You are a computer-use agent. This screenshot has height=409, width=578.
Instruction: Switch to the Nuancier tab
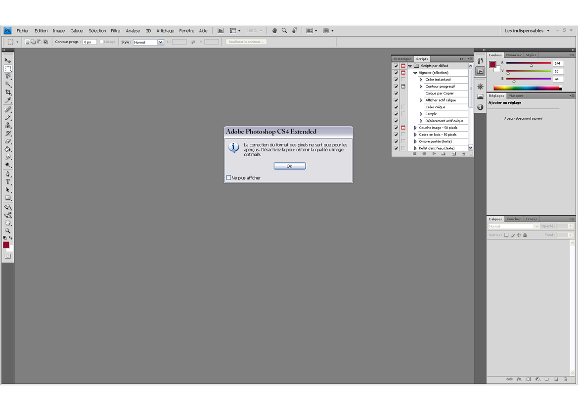tap(514, 55)
